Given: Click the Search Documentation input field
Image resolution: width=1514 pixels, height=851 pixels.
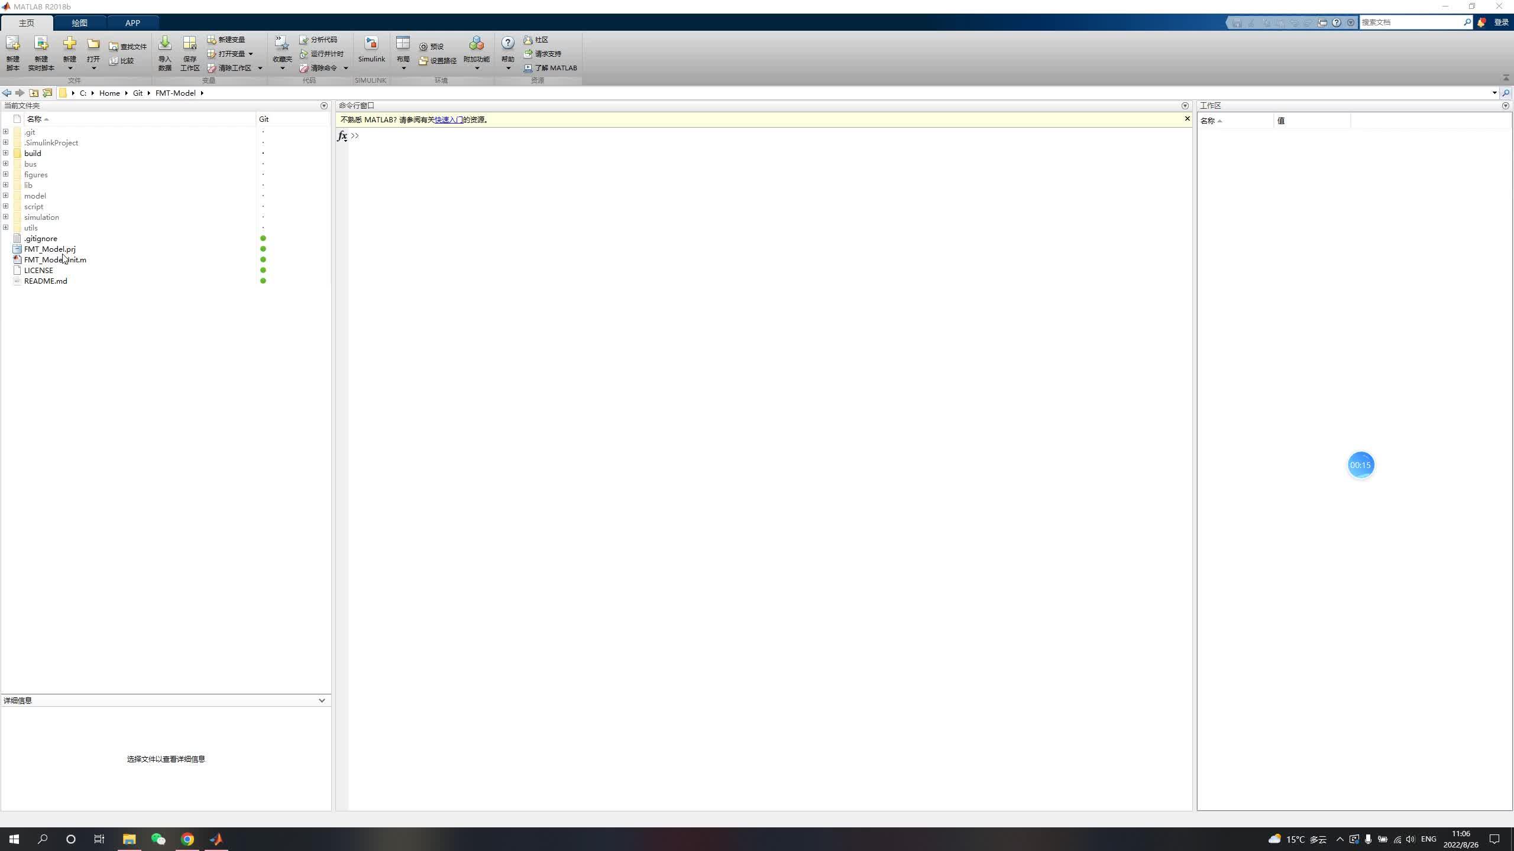Looking at the screenshot, I should pos(1410,22).
